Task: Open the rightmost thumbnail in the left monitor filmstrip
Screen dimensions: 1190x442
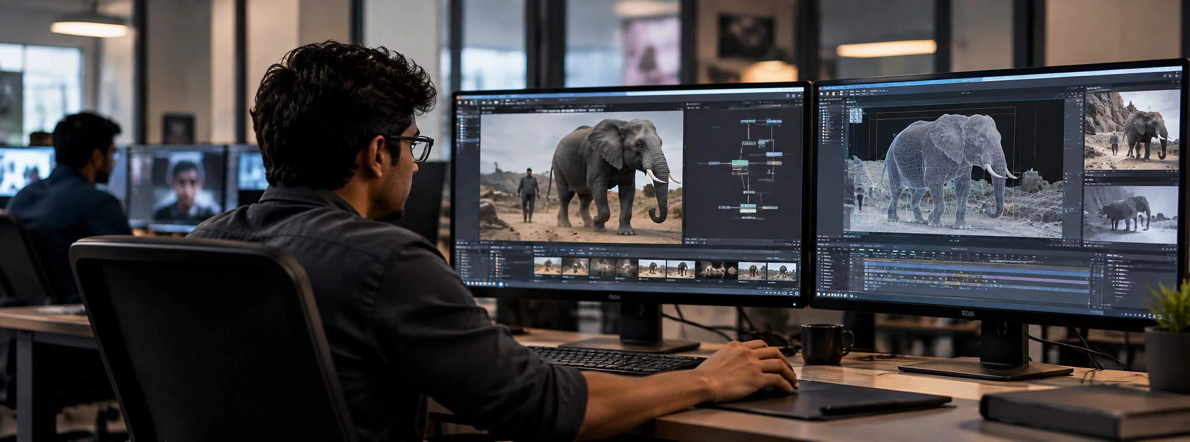Action: click(782, 271)
